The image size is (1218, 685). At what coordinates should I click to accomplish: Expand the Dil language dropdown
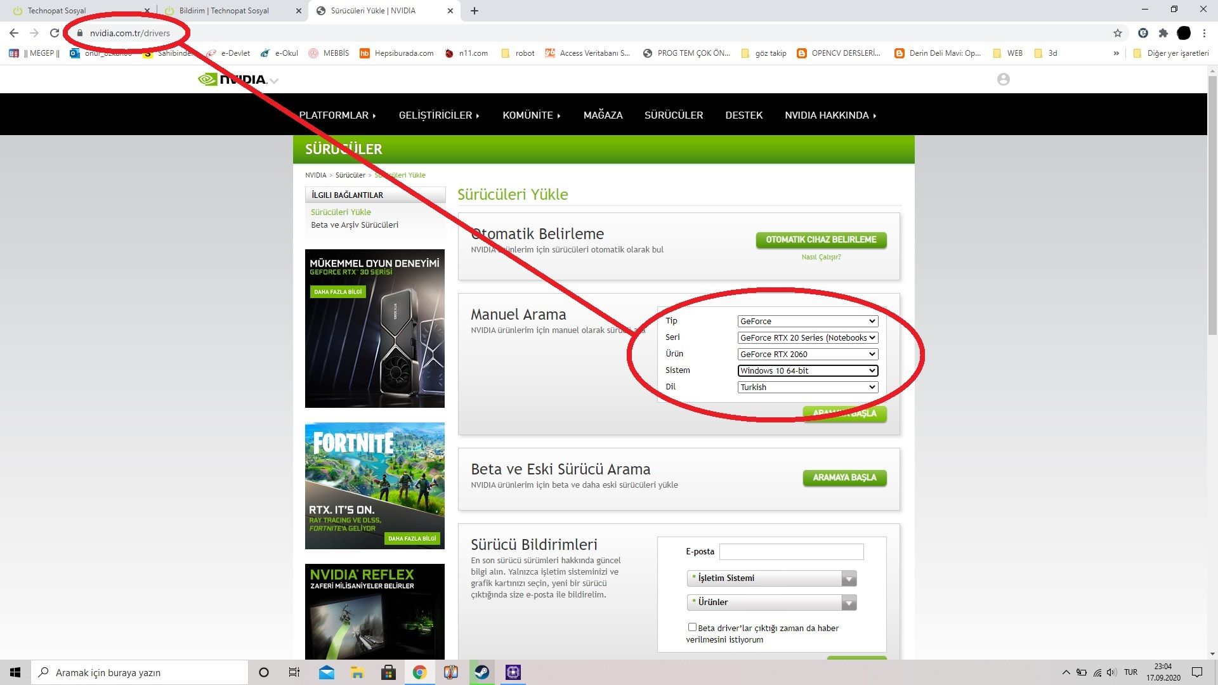coord(808,387)
